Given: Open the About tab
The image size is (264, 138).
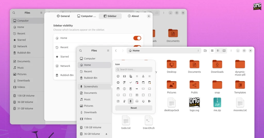Looking at the screenshot, I should [x=133, y=16].
